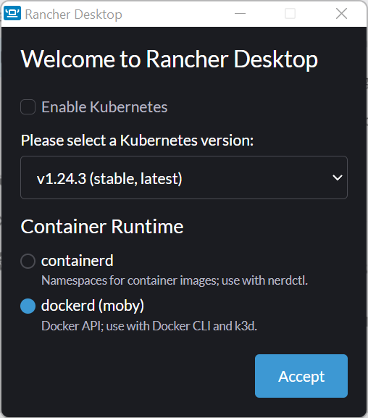The height and width of the screenshot is (418, 368).
Task: Click the 'v1.24.3 (stable, latest)' text
Action: [109, 179]
